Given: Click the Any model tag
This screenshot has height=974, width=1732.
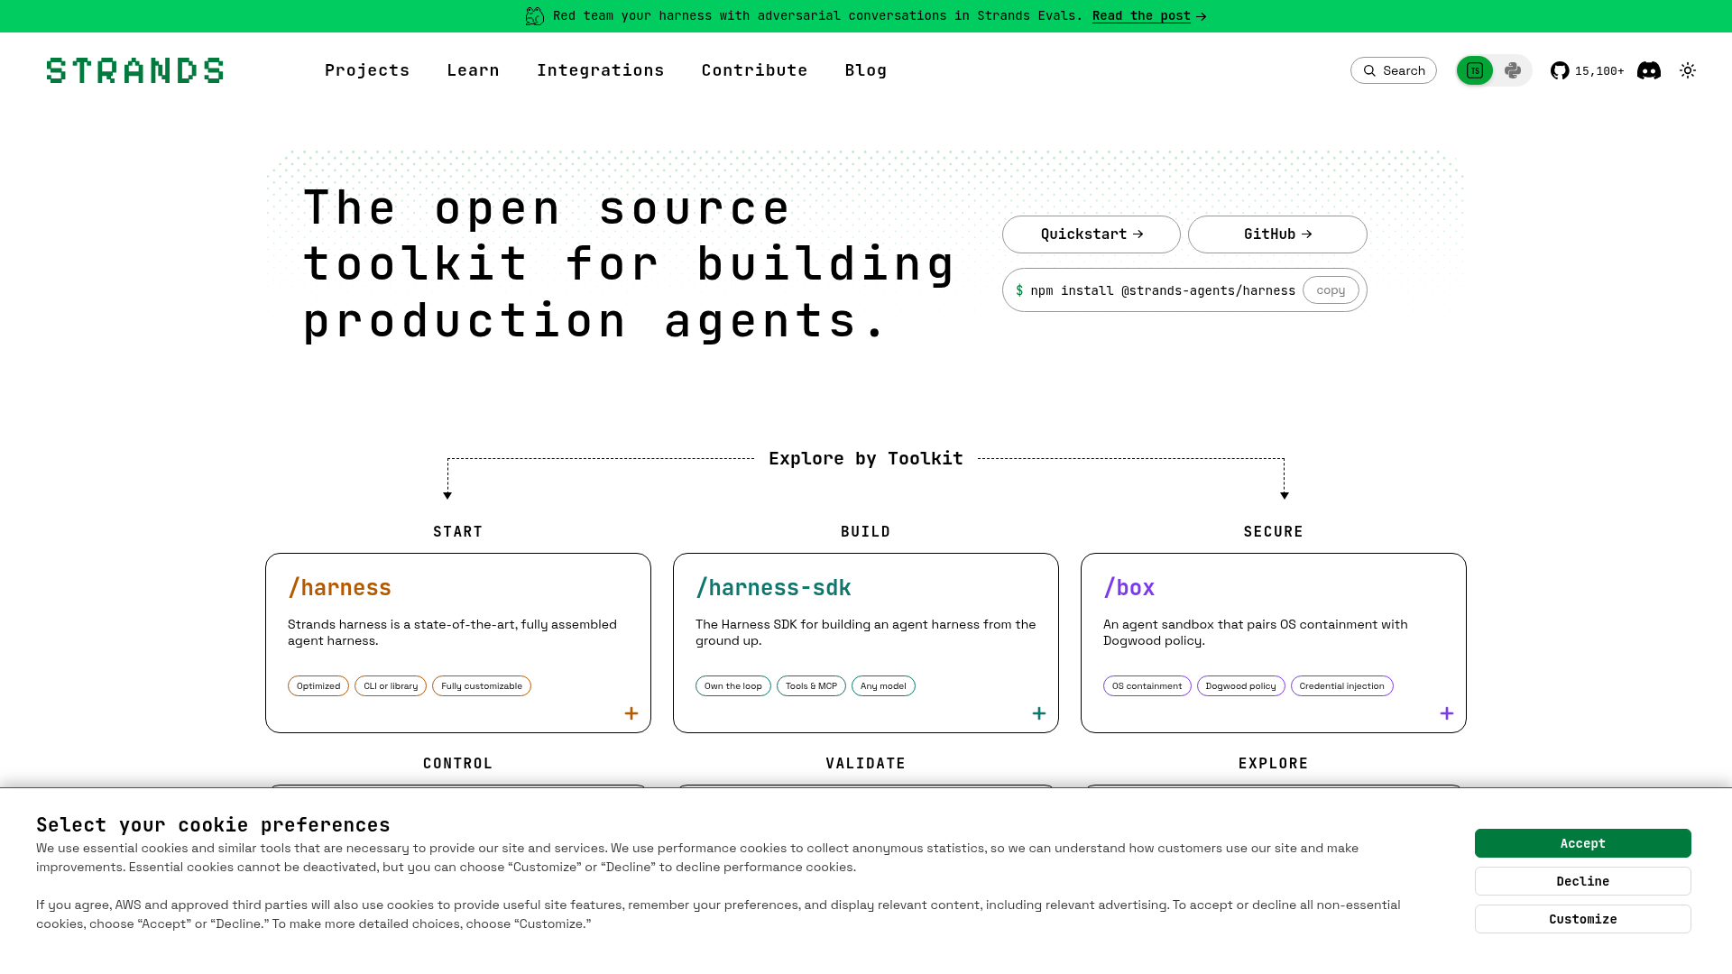Looking at the screenshot, I should [x=883, y=686].
